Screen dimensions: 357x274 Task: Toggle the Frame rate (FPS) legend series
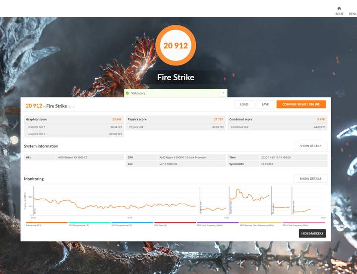[x=47, y=224]
